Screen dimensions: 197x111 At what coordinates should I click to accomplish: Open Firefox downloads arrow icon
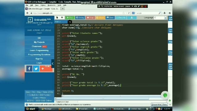pyautogui.click(x=165, y=13)
